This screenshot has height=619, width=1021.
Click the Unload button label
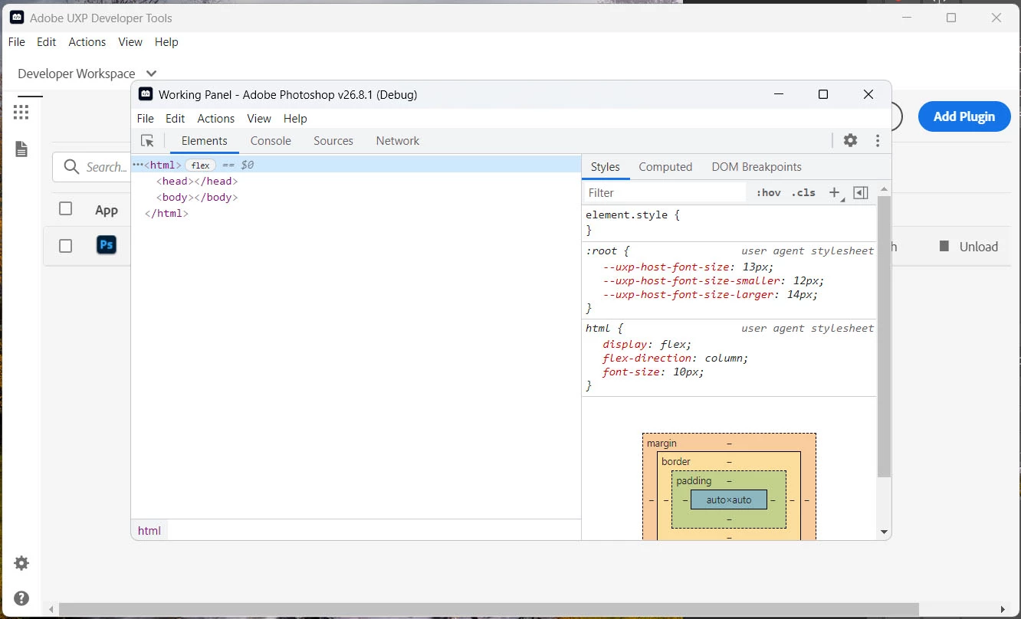coord(979,247)
